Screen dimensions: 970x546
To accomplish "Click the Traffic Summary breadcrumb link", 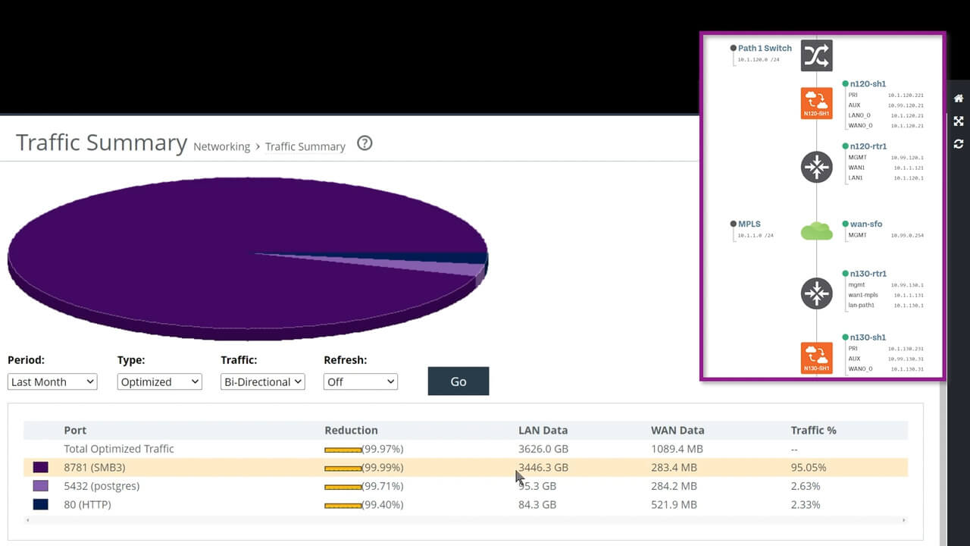I will tap(305, 146).
